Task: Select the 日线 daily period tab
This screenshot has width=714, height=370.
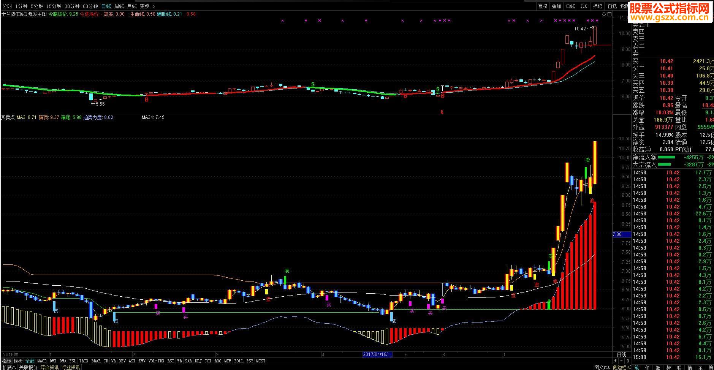Action: pos(106,6)
